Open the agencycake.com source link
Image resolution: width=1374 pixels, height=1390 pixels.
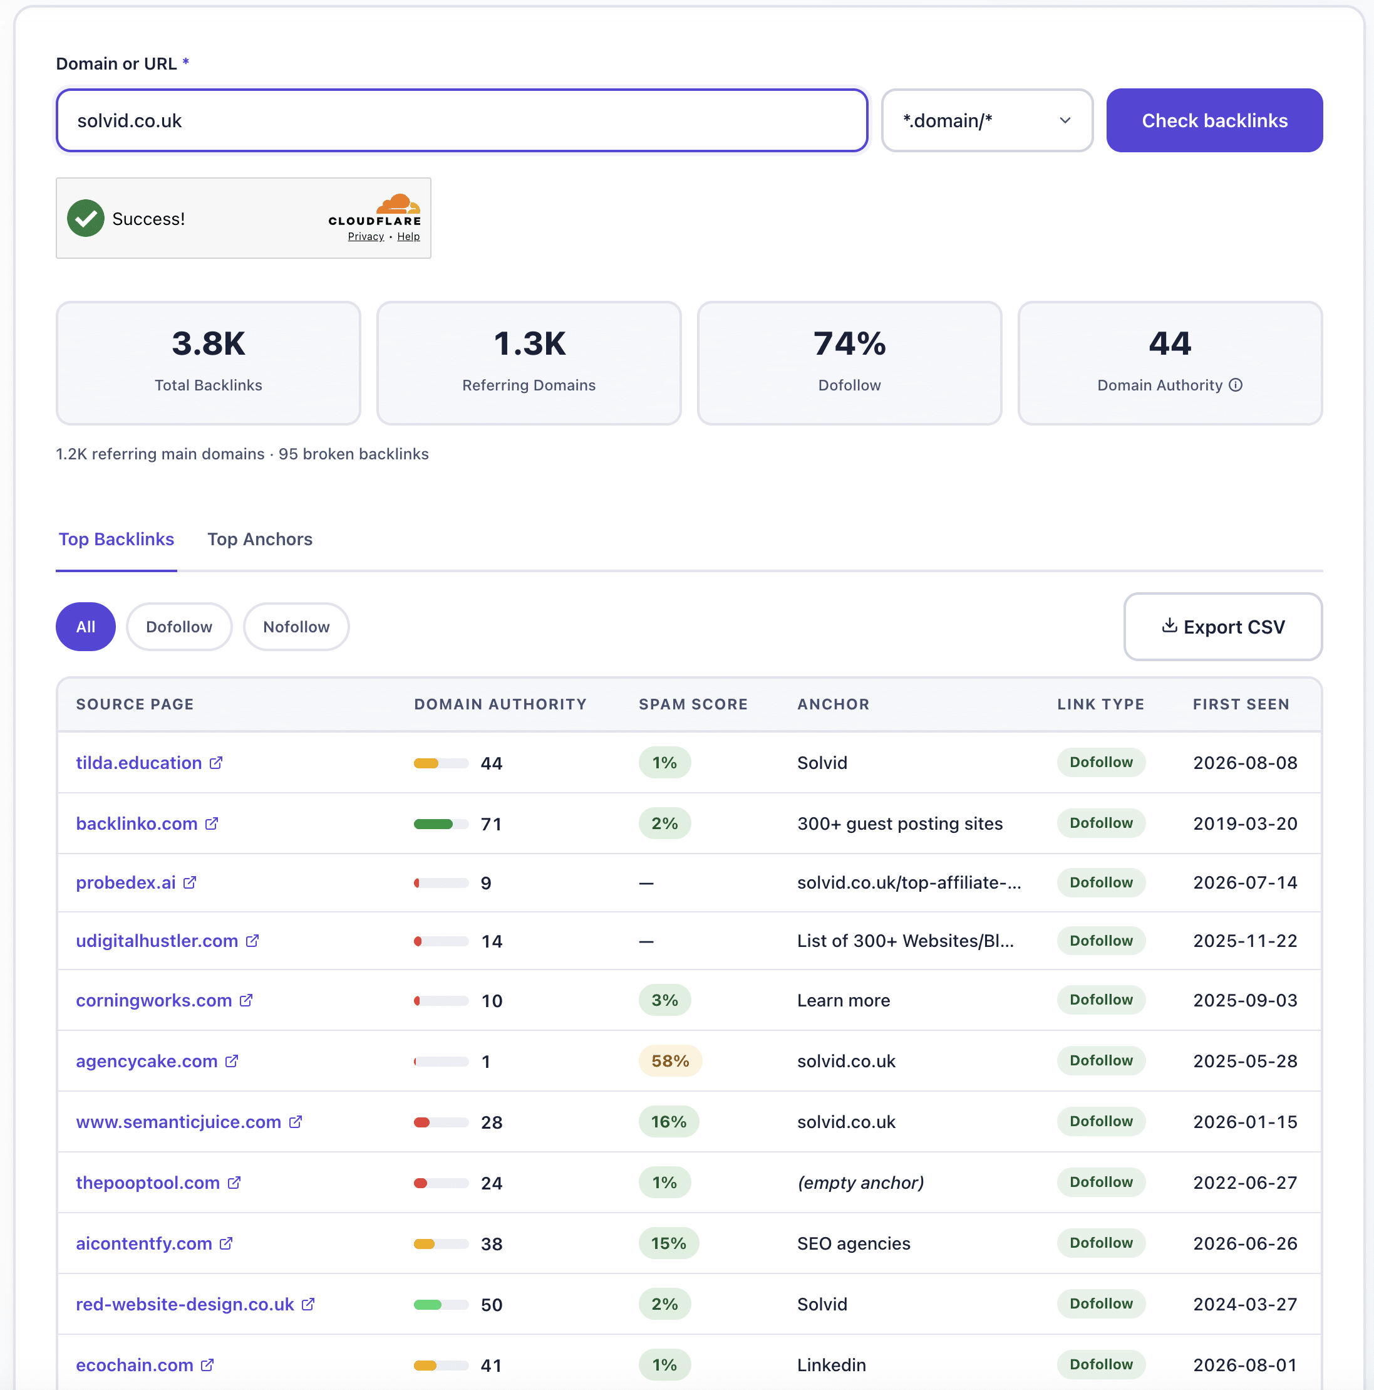[x=147, y=1060]
